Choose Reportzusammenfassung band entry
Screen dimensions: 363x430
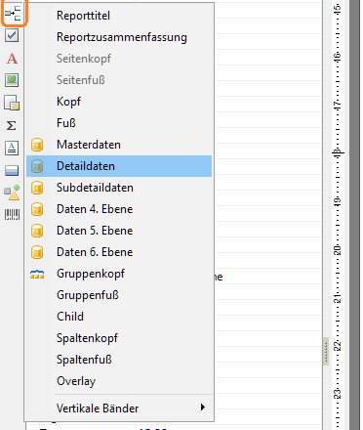point(119,37)
